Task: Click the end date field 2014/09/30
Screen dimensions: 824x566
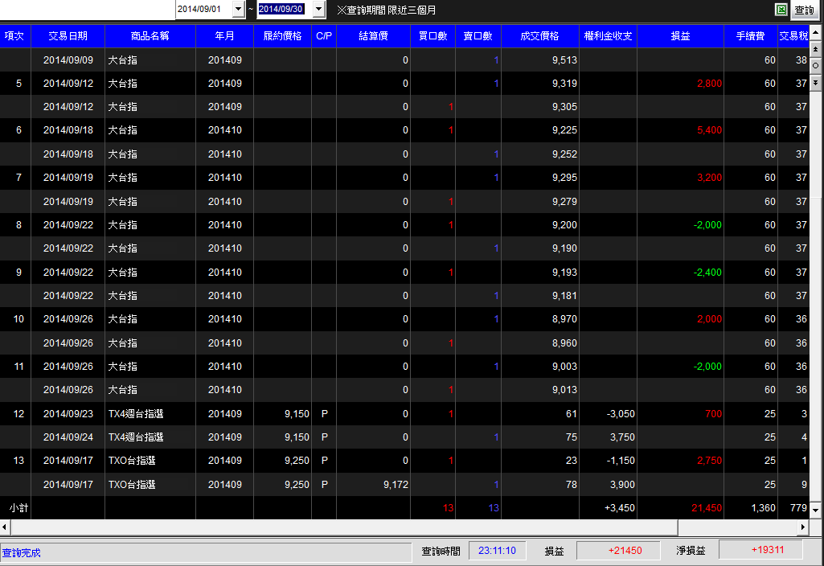Action: coord(284,10)
